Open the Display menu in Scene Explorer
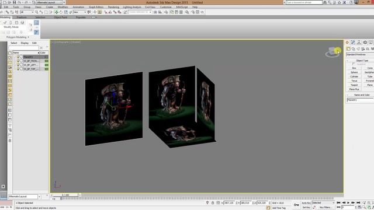This screenshot has height=210, width=374. click(25, 43)
